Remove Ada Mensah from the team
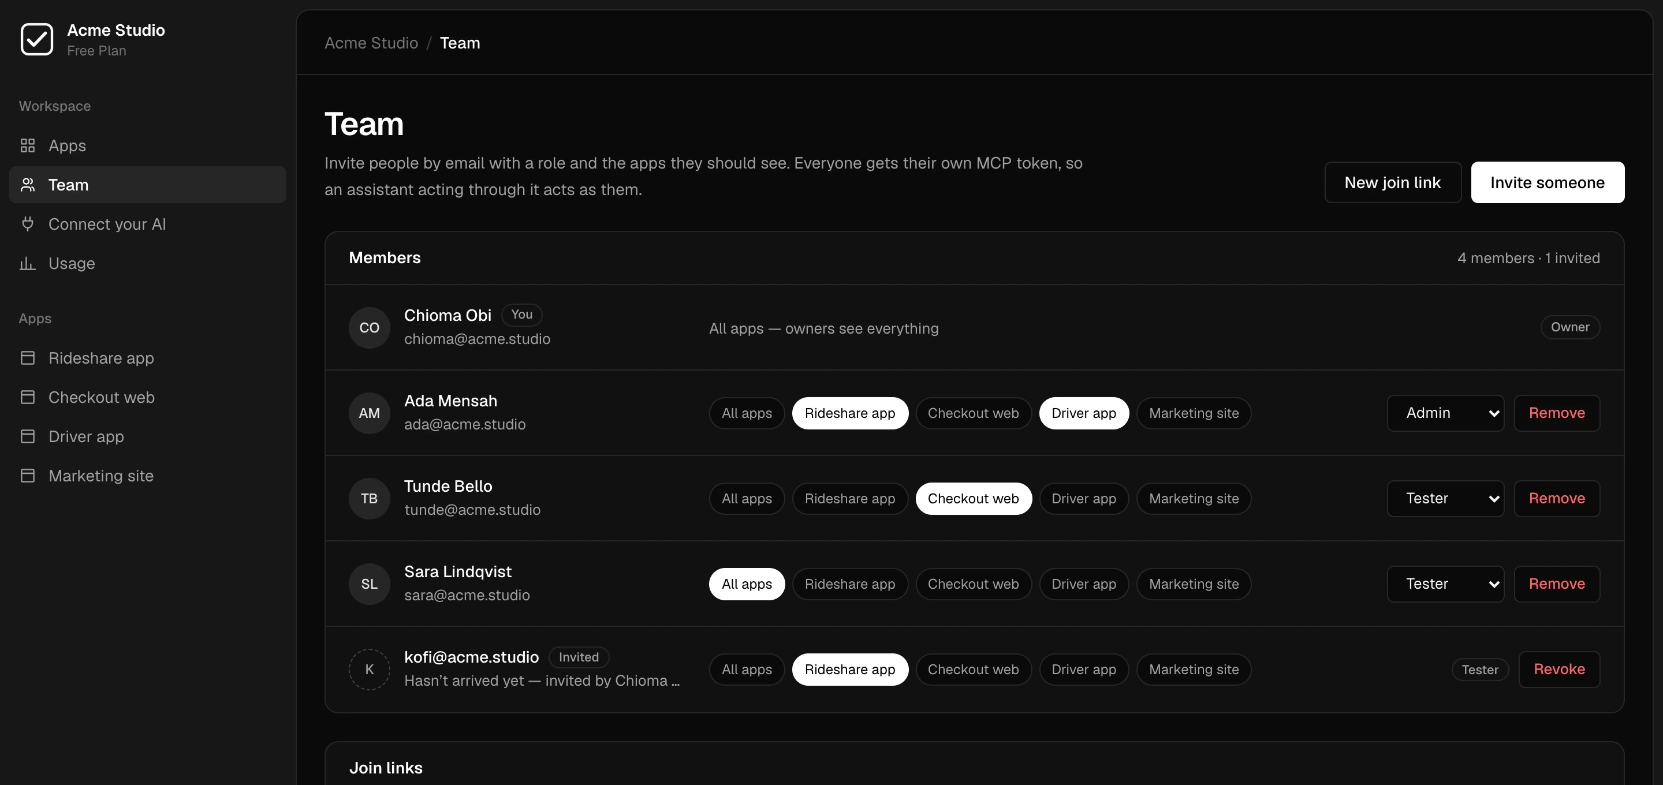Viewport: 1663px width, 785px height. coord(1557,413)
